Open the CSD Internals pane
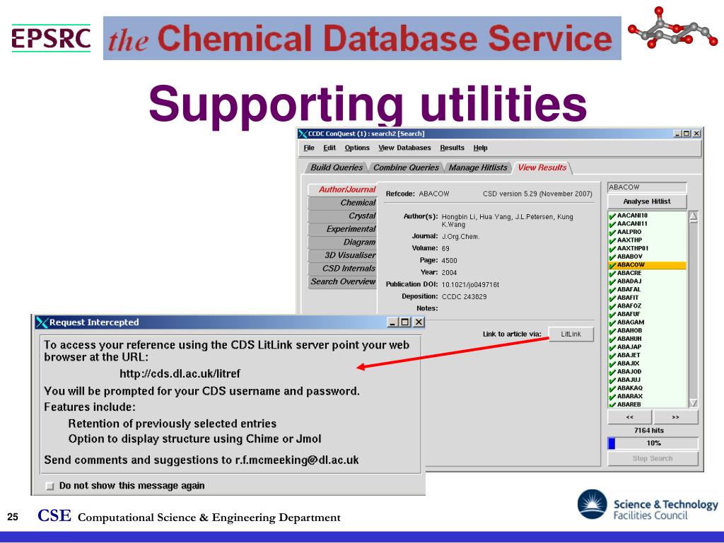Image resolution: width=724 pixels, height=543 pixels. click(342, 268)
